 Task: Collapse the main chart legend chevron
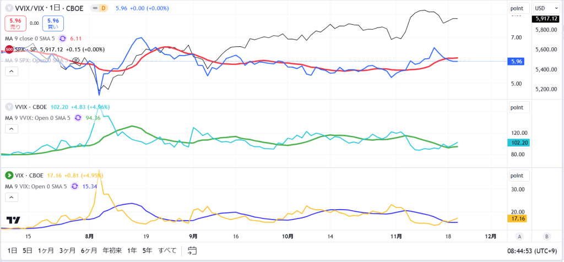coord(11,72)
